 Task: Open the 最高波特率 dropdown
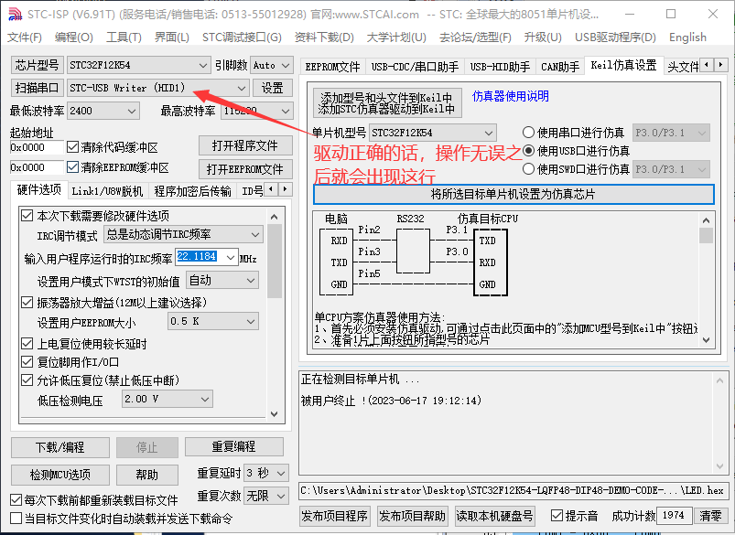point(257,111)
